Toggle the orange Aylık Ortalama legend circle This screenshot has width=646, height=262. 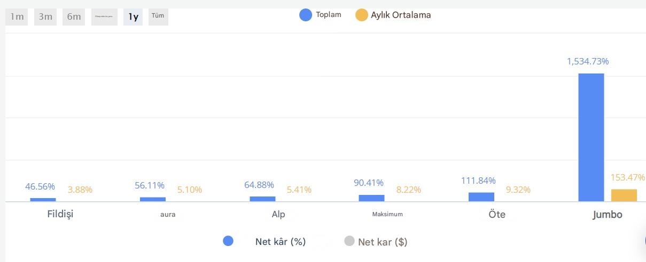362,15
